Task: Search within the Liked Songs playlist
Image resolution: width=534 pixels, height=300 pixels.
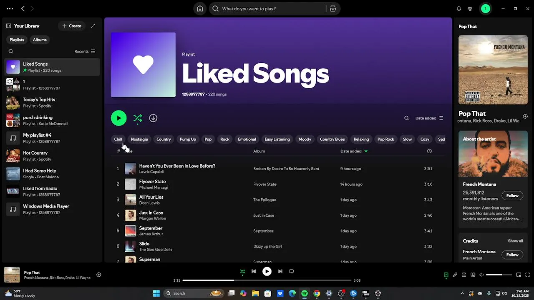Action: tap(406, 118)
